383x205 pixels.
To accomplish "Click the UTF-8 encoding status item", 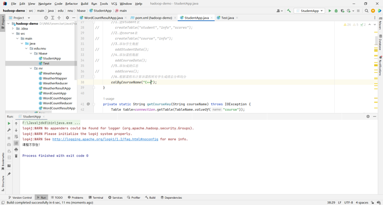I will click(348, 202).
